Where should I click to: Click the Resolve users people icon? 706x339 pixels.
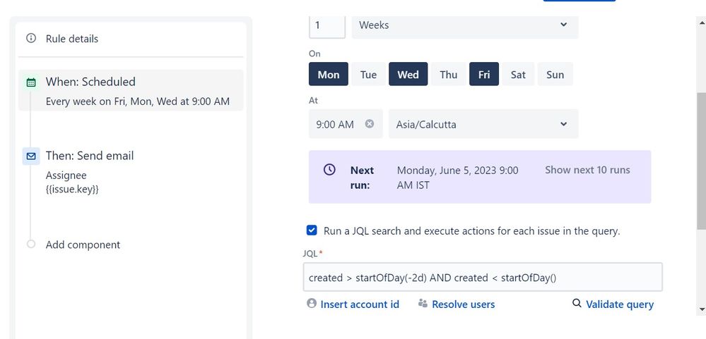coord(423,303)
